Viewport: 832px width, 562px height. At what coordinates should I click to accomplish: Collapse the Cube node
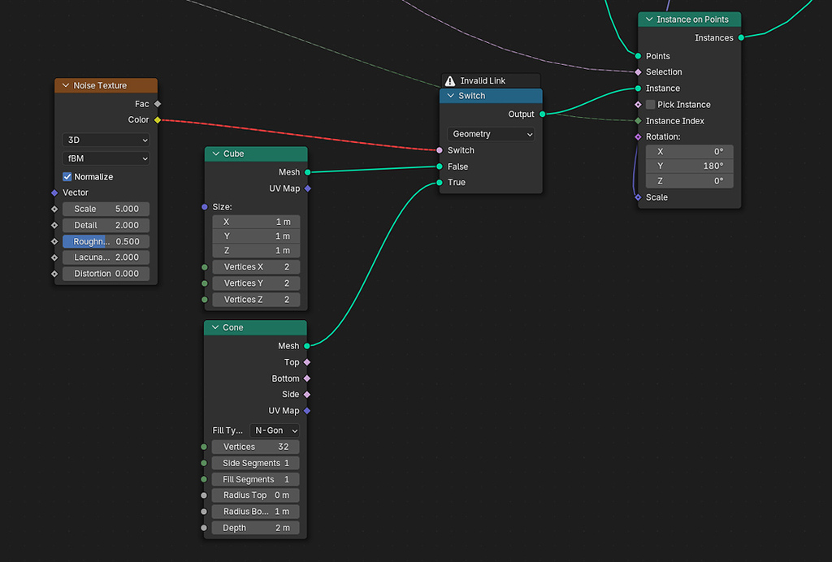point(216,153)
